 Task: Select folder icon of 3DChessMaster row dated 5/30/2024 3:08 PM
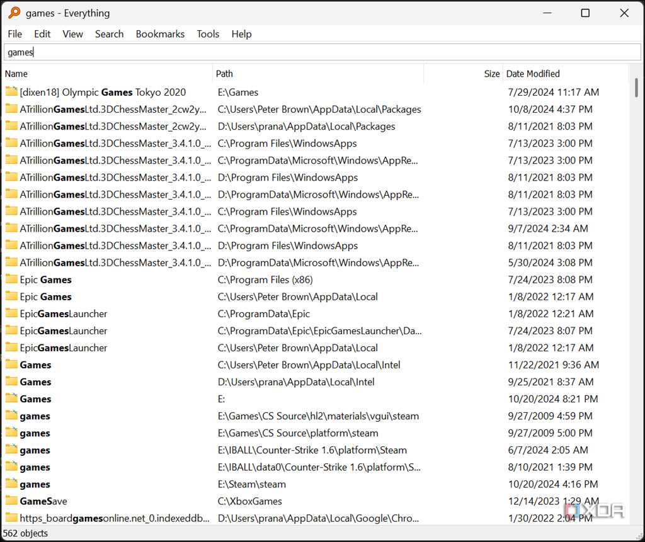[11, 262]
